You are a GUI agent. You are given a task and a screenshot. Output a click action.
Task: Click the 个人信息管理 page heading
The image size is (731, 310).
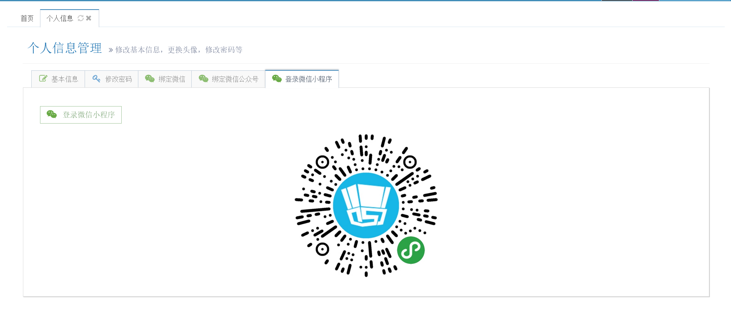65,48
